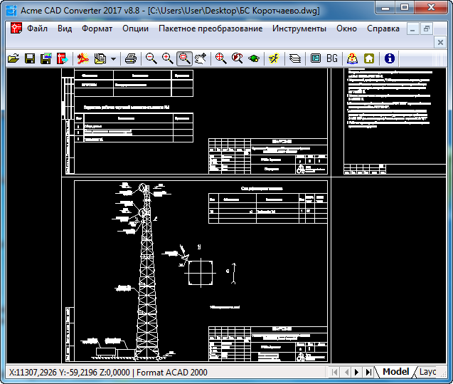Toggle the active Zoom Window tool

[184, 58]
